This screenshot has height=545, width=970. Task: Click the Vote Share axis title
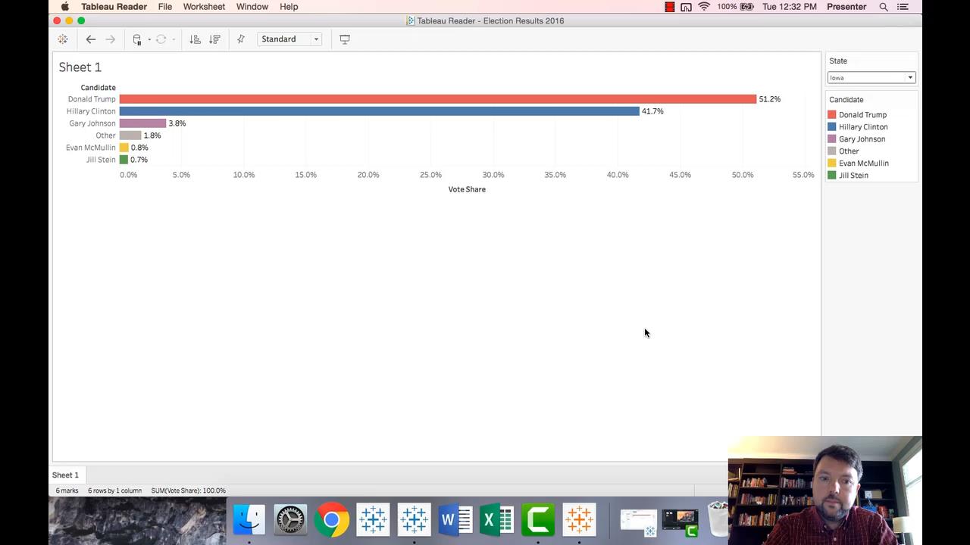(x=467, y=189)
